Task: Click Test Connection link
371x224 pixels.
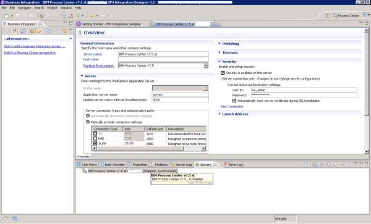Action: click(x=232, y=107)
